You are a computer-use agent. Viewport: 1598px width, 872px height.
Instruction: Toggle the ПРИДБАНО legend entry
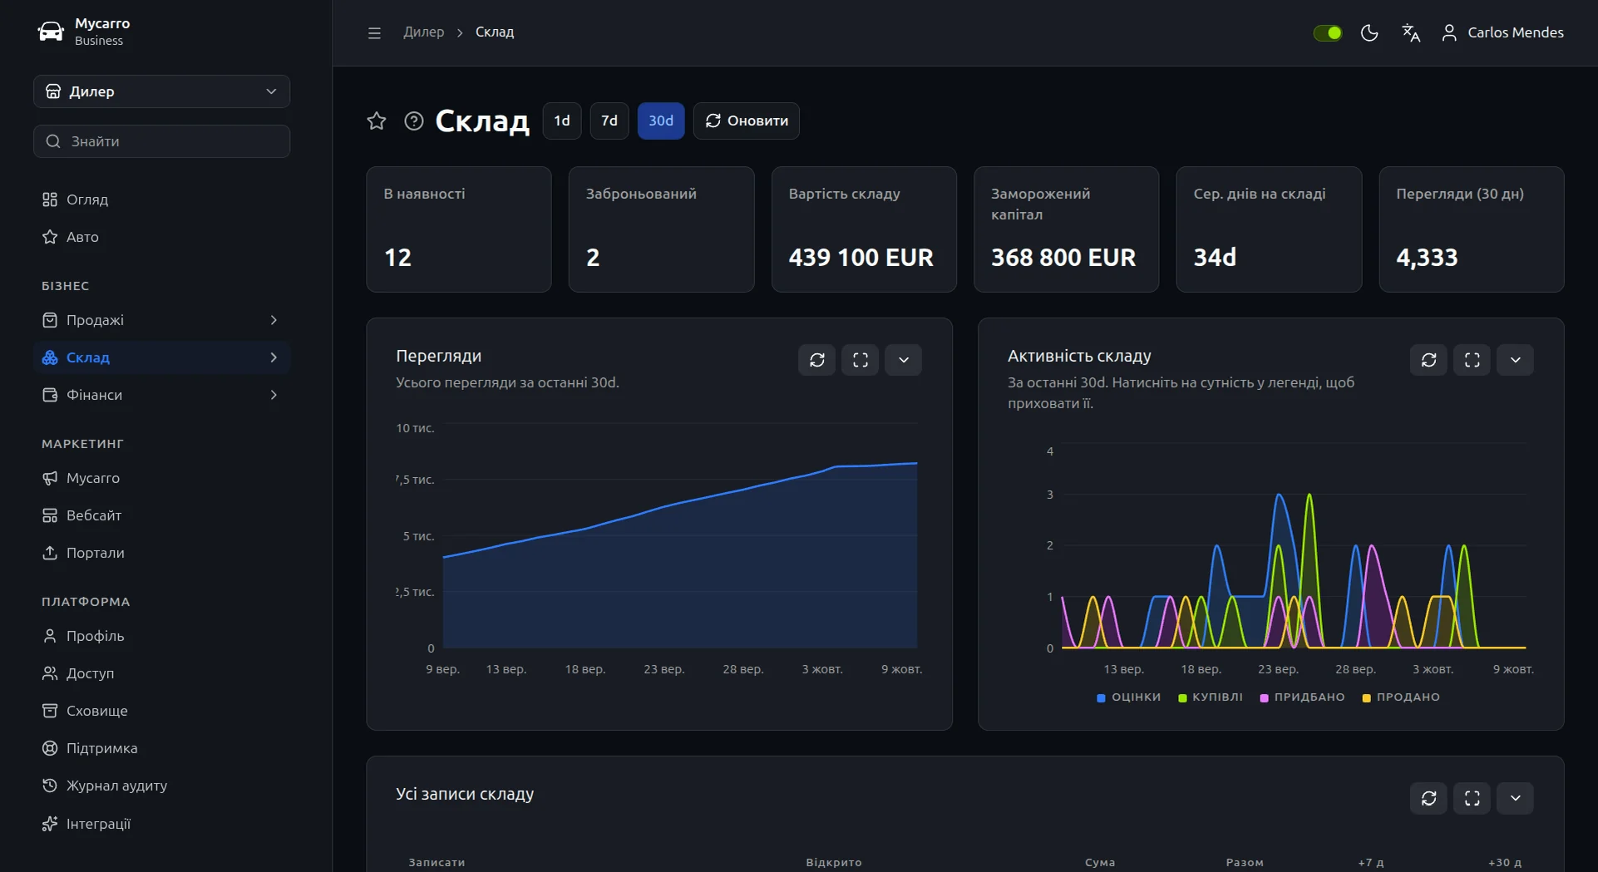tap(1303, 697)
